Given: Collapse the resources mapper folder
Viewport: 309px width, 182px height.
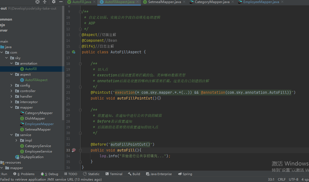Looking at the screenshot, I should coord(2,168).
